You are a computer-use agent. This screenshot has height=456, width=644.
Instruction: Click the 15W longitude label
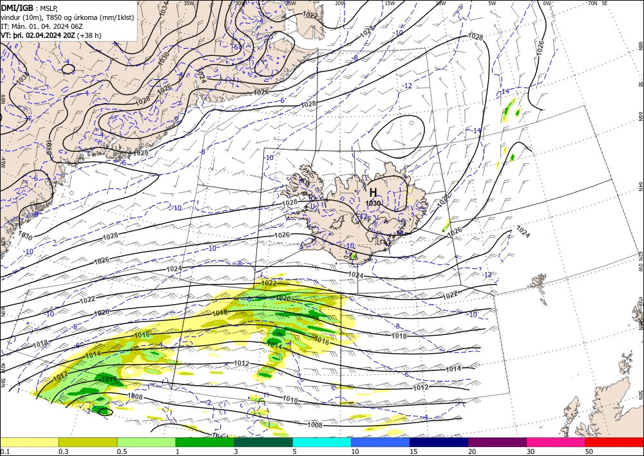coord(390,3)
